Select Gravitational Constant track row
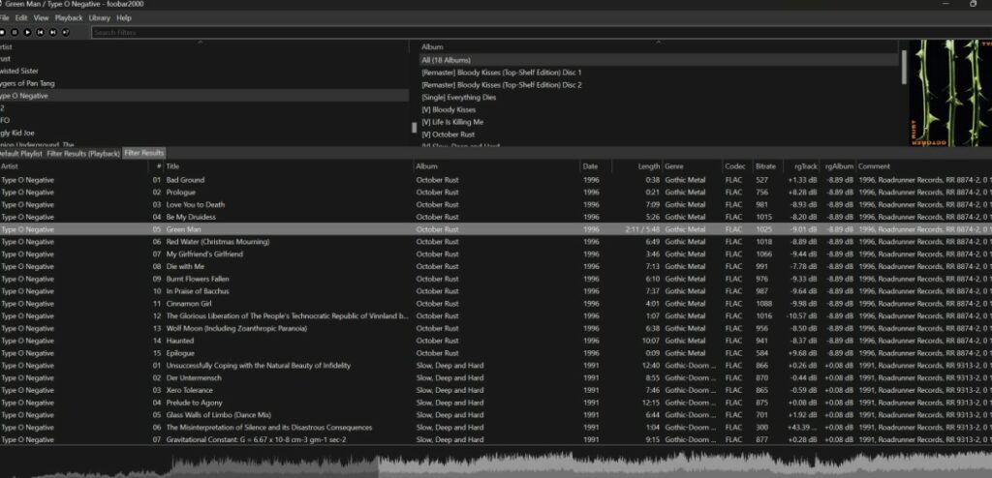Screen dimensions: 992x478 tap(496, 440)
